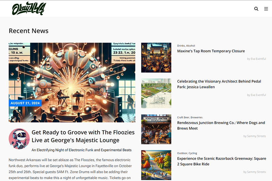This screenshot has width=272, height=181.
Task: Open The Floozies featured article image
Action: (72, 83)
